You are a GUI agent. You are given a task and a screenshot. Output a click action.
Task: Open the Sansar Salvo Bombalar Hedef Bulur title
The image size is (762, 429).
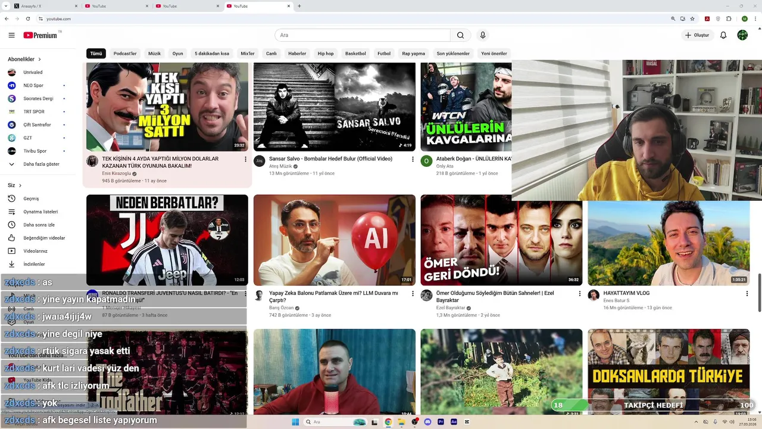(330, 159)
